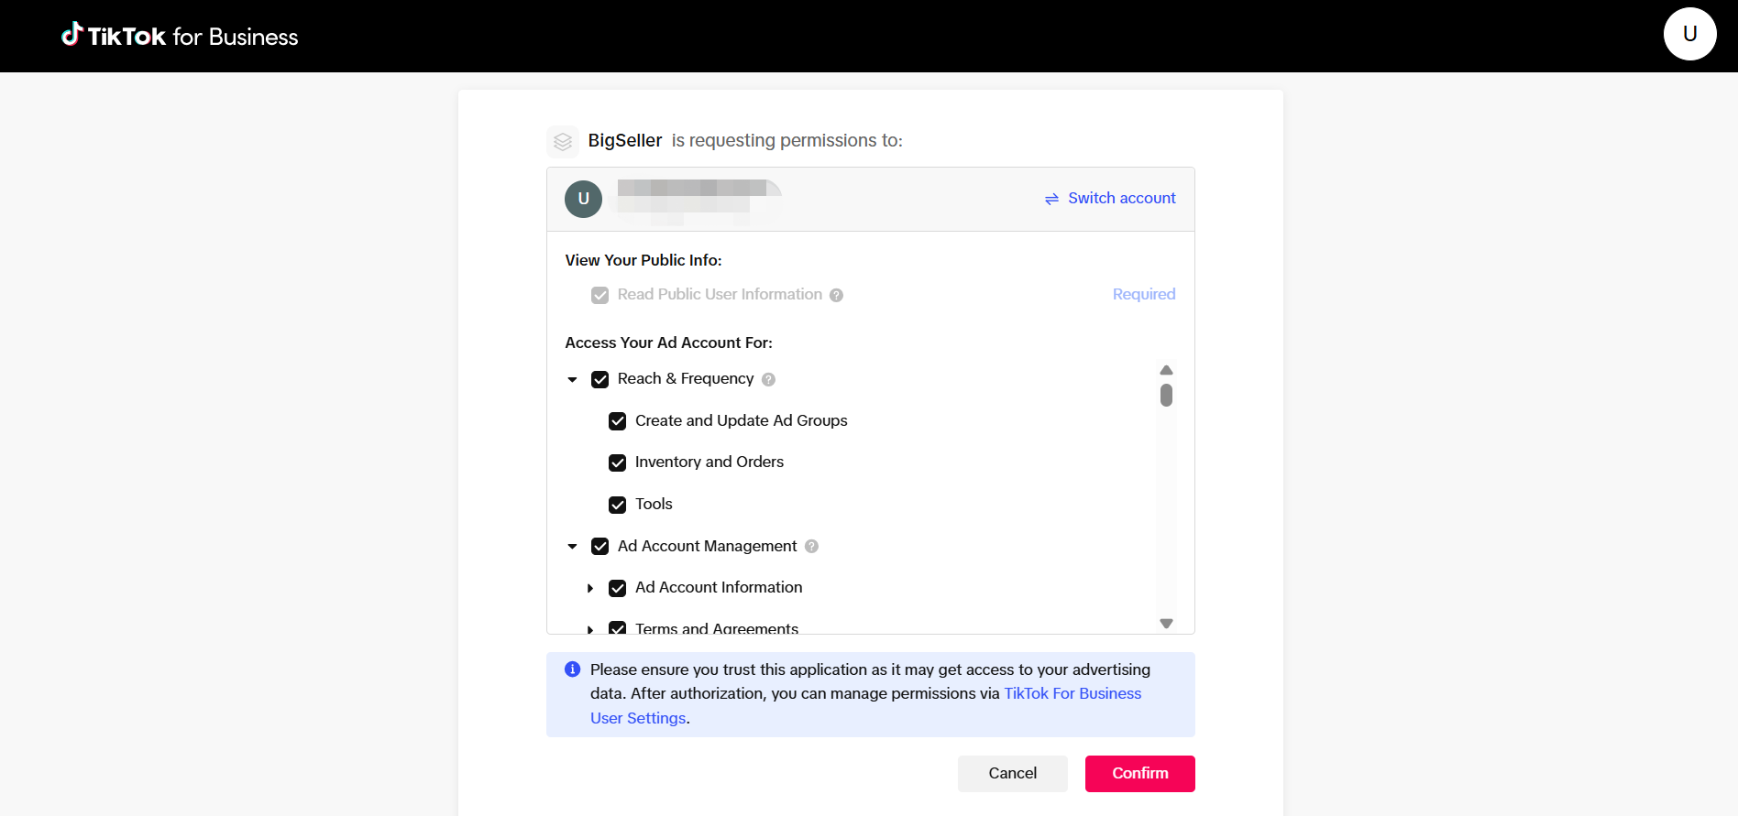Viewport: 1738px width, 816px height.
Task: Click the TikTok for Business logo
Action: 180,36
